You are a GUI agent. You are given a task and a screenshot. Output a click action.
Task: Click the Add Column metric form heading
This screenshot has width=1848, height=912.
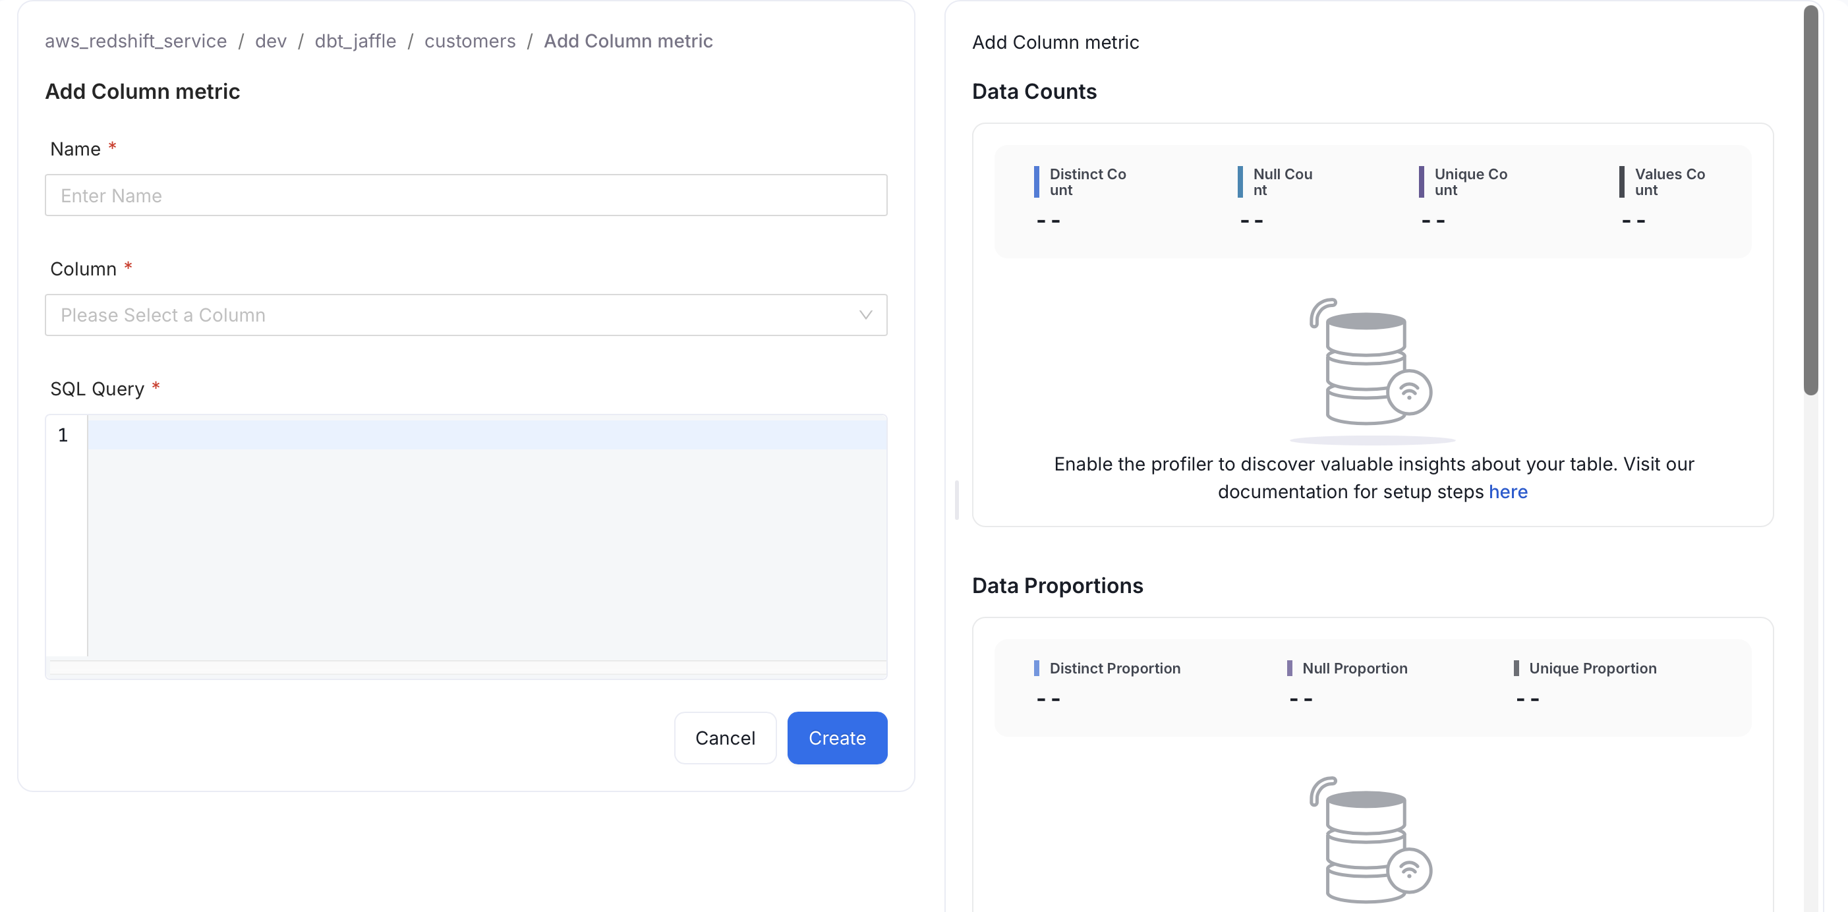tap(142, 91)
